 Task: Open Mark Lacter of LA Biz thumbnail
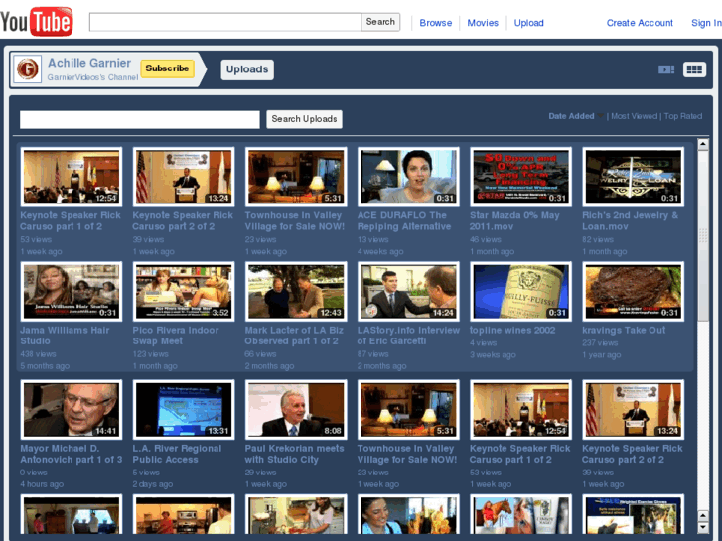[x=296, y=292]
